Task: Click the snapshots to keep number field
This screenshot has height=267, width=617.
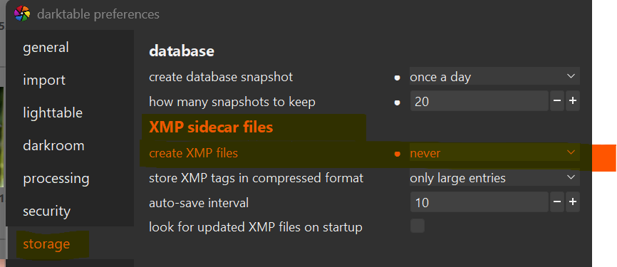Action: tap(479, 101)
